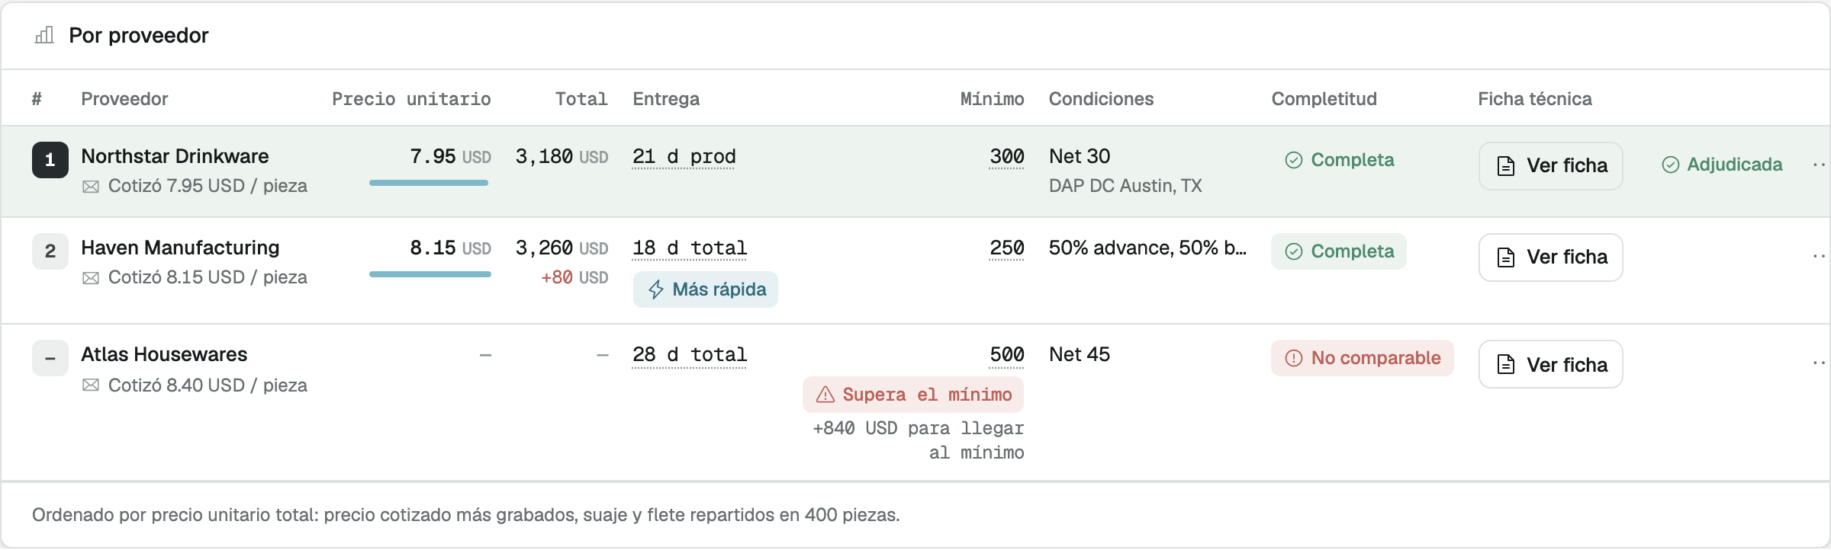Click the check icon in Northstar's Completa badge
Viewport: 1831px width, 550px height.
coord(1294,160)
